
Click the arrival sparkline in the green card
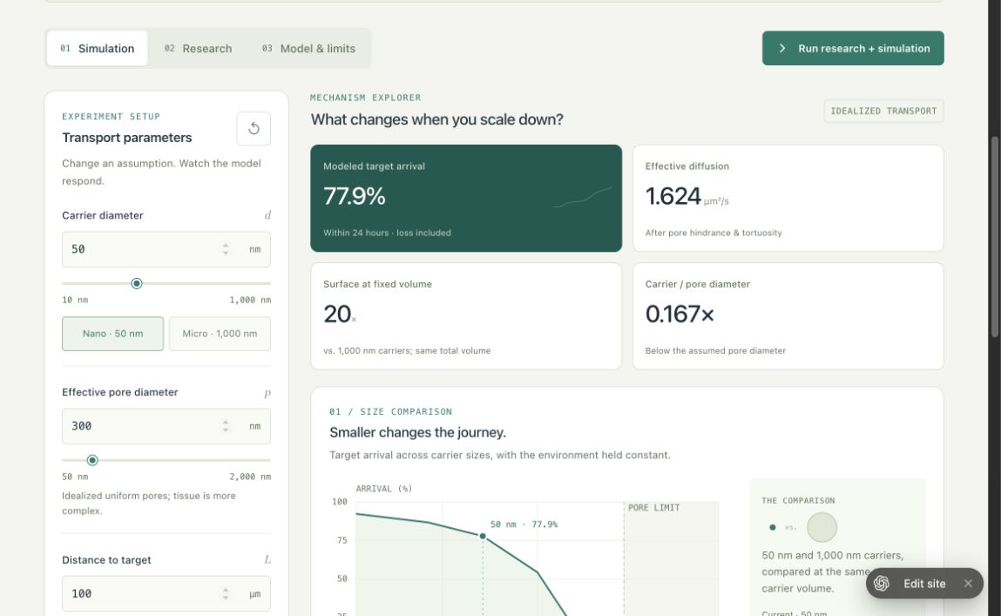pyautogui.click(x=582, y=197)
